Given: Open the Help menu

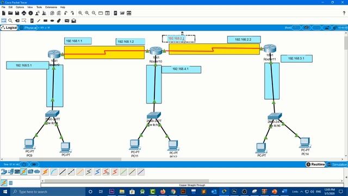Looking at the screenshot, I should 63,7.
